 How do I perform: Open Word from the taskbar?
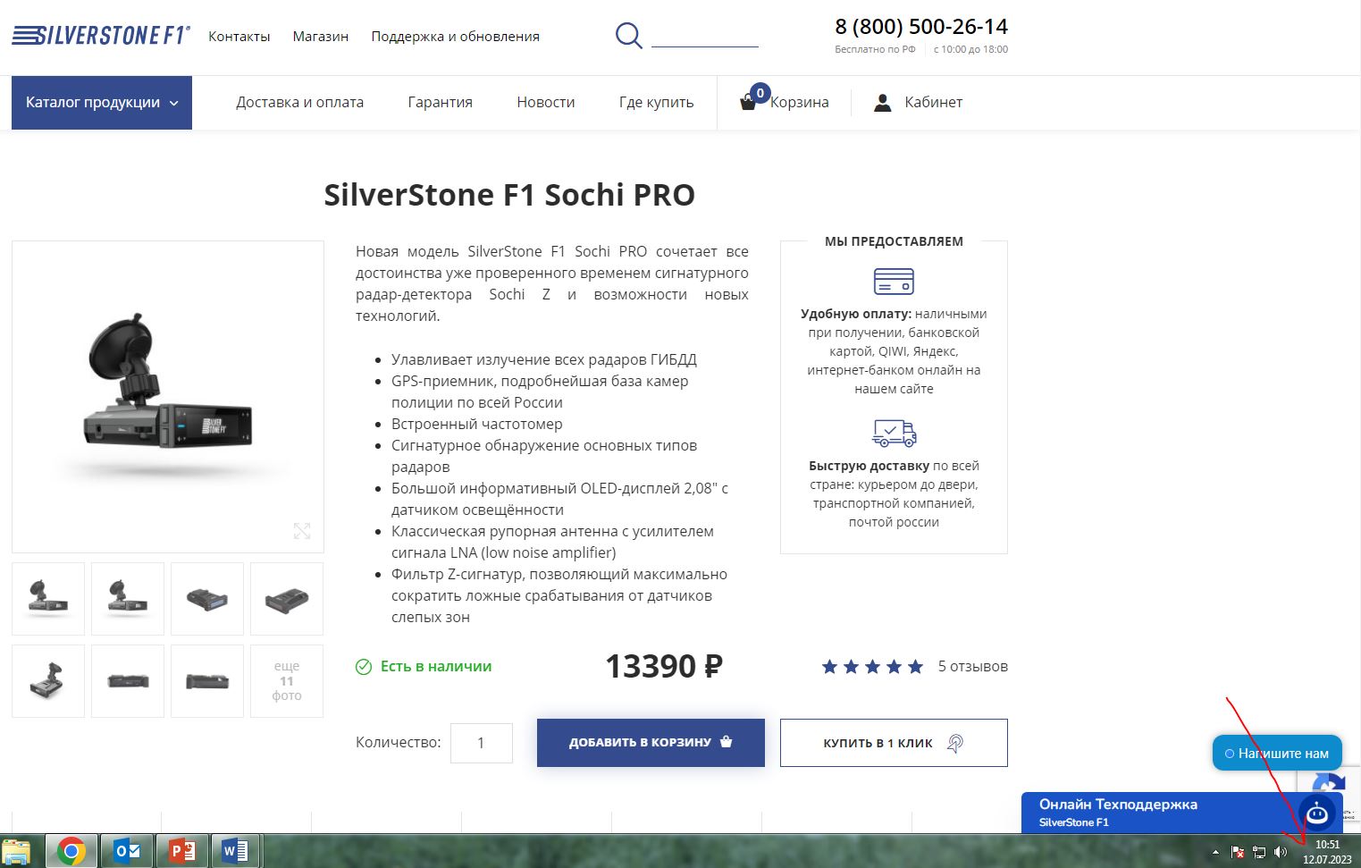pyautogui.click(x=235, y=851)
